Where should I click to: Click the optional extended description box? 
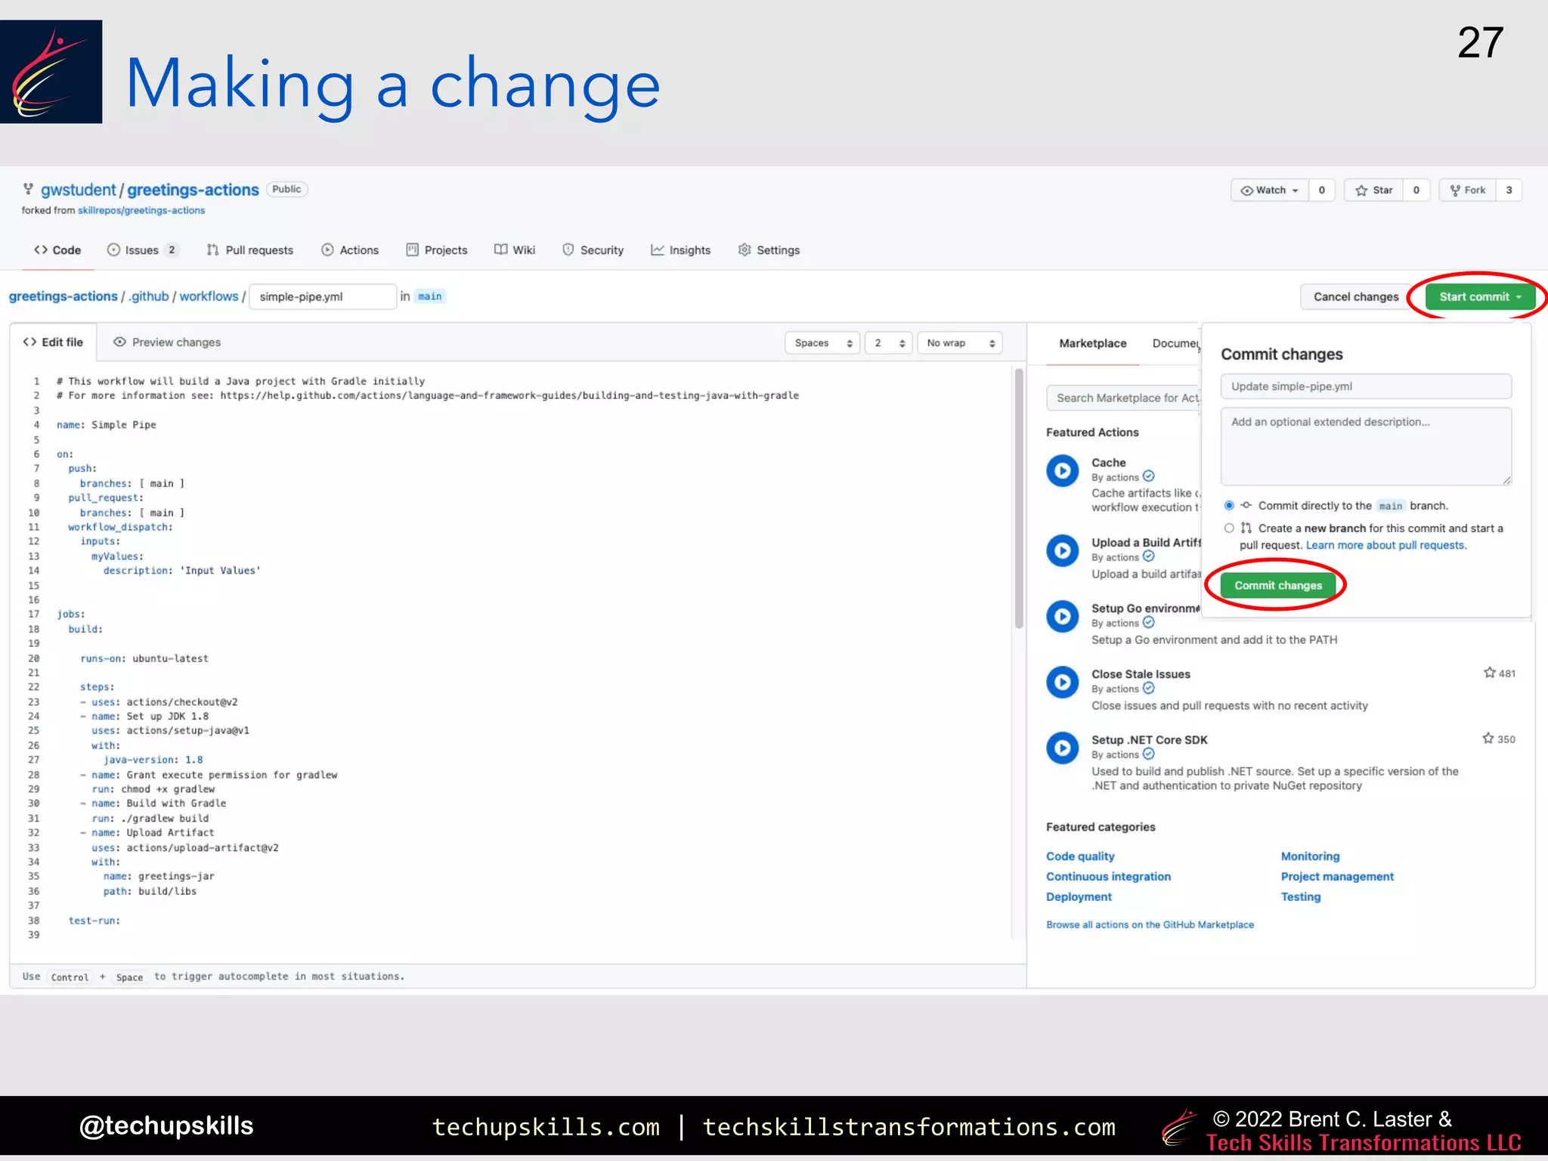click(x=1366, y=447)
